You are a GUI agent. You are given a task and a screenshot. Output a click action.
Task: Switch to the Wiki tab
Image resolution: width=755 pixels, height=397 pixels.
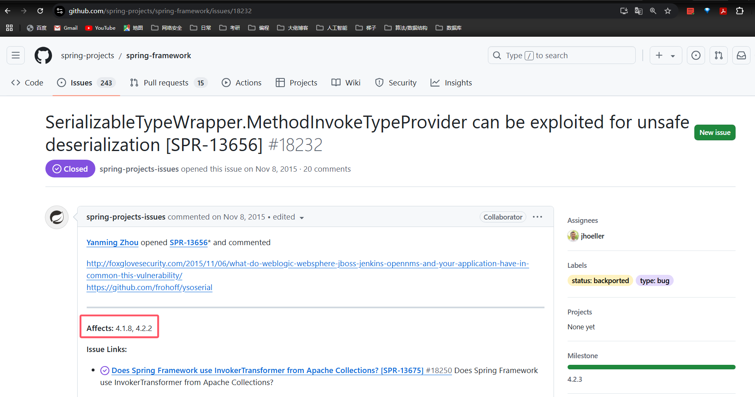tap(346, 83)
